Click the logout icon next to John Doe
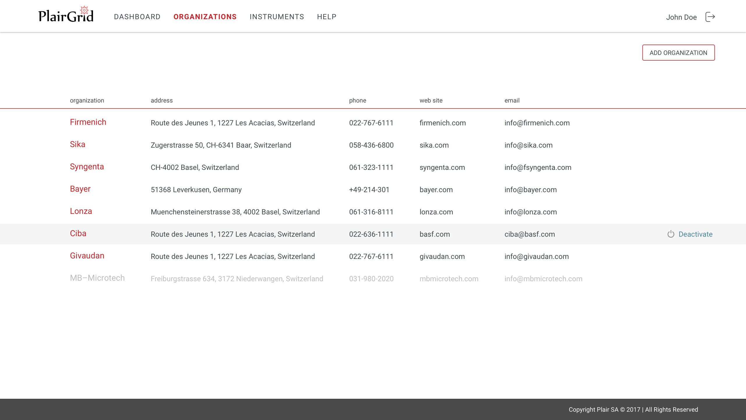746x420 pixels. [x=710, y=17]
